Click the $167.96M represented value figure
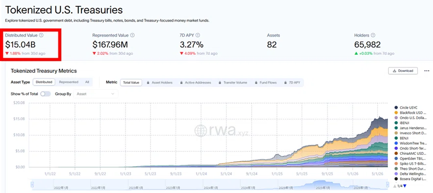433x193 pixels. [x=110, y=44]
